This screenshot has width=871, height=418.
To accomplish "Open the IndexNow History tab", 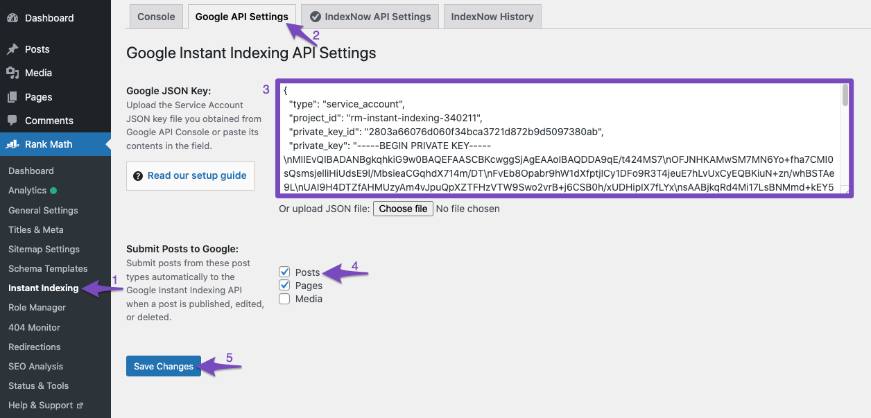I will pos(492,16).
